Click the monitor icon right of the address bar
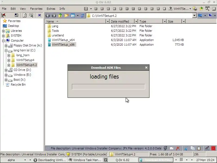Image resolution: width=217 pixels, height=163 pixels. [x=200, y=15]
